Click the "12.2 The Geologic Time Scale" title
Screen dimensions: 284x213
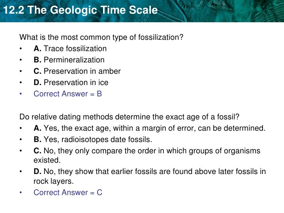click(79, 10)
